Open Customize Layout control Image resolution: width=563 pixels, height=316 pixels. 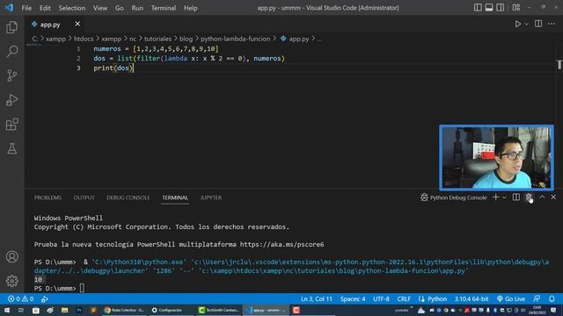click(516, 8)
